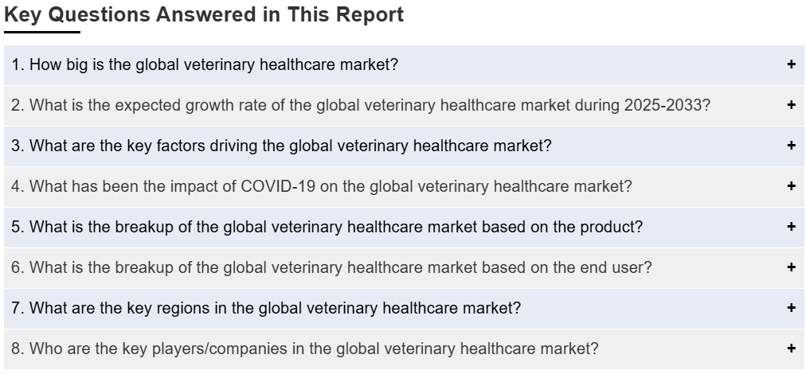The width and height of the screenshot is (806, 374).
Task: Click empty space in question 1 accordion row
Action: coord(591,64)
